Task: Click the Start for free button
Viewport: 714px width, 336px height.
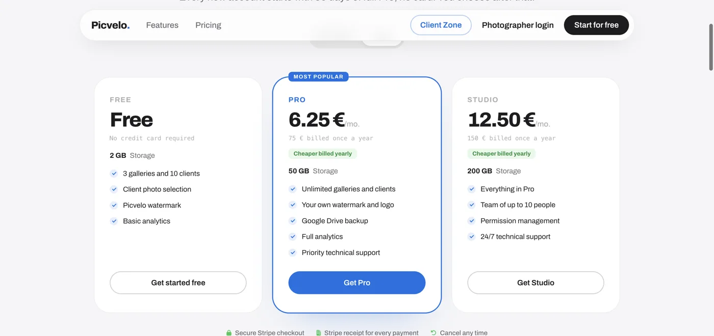Action: click(x=596, y=25)
